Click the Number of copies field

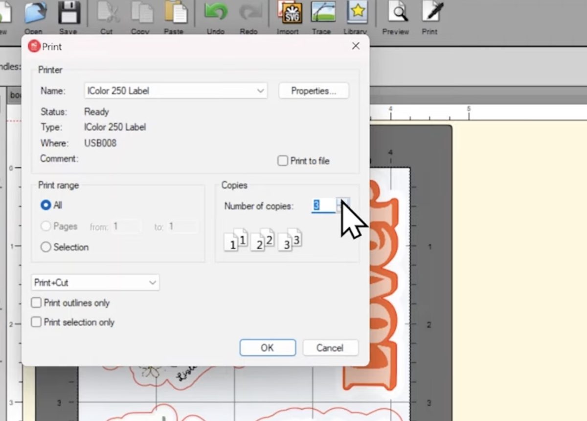click(x=323, y=205)
